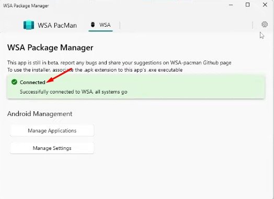This screenshot has height=199, width=274.
Task: Click the 'Successfully connected to WSA' message
Action: click(74, 92)
